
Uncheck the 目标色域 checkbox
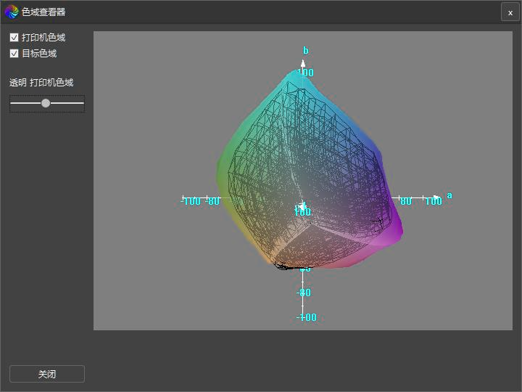14,53
